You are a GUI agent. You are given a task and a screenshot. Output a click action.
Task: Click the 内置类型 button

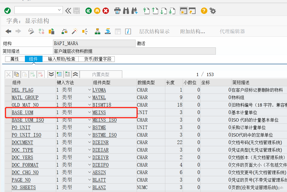101,74
